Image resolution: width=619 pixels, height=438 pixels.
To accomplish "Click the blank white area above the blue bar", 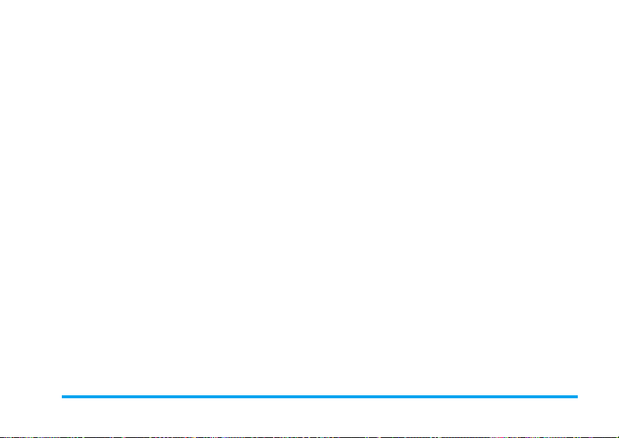I will 309,197.
